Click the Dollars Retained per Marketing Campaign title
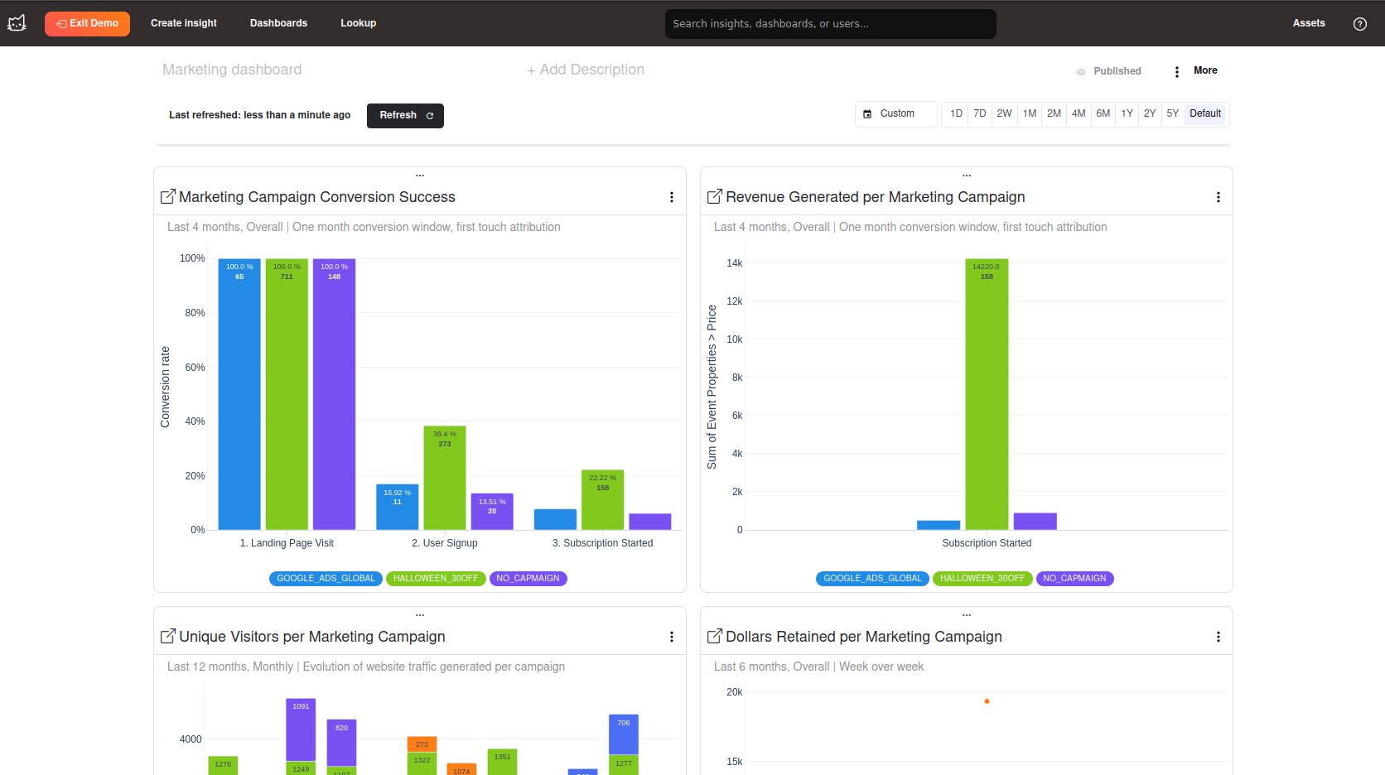Viewport: 1385px width, 775px height. 864,637
